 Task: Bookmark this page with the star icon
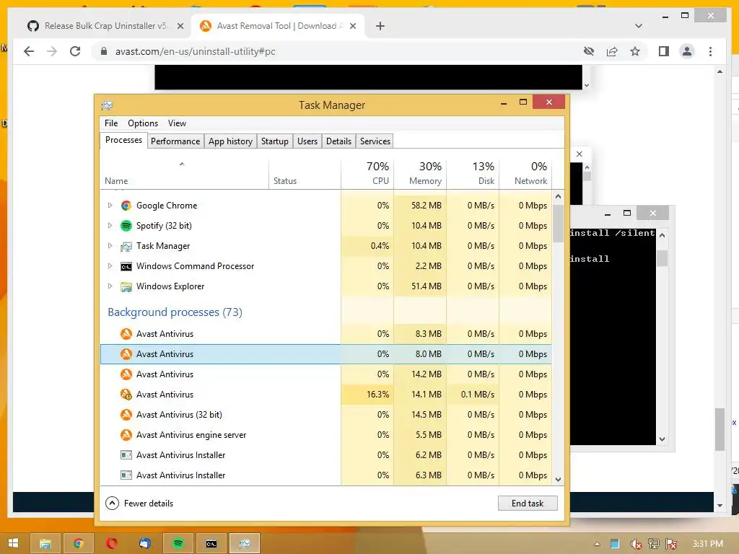tap(635, 51)
